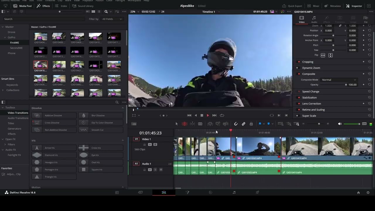The height and width of the screenshot is (211, 375).
Task: Select Cross Dissolve transition
Action: (x=54, y=123)
